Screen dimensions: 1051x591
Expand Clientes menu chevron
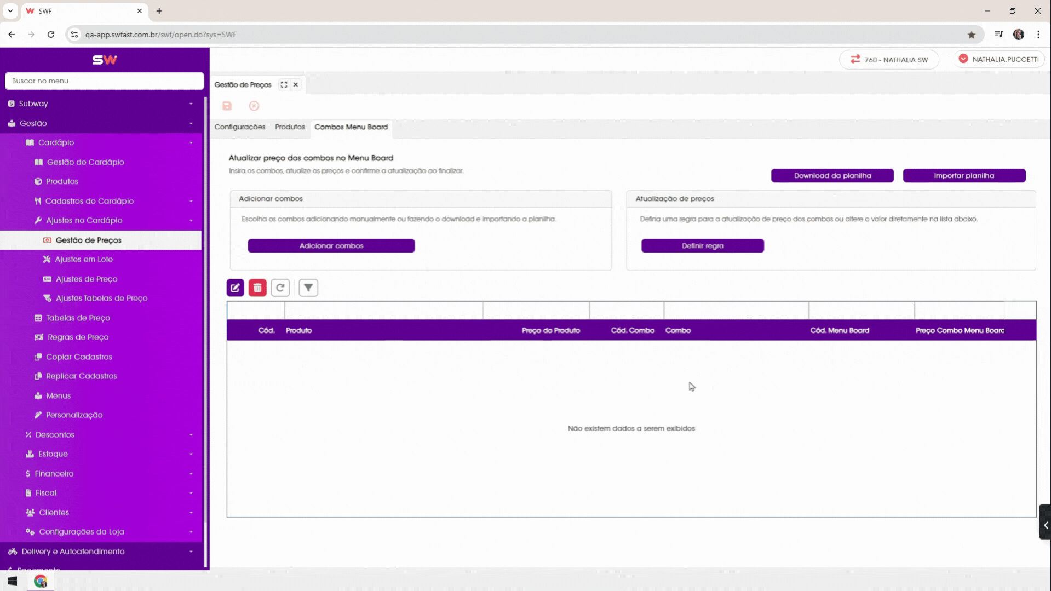(191, 513)
